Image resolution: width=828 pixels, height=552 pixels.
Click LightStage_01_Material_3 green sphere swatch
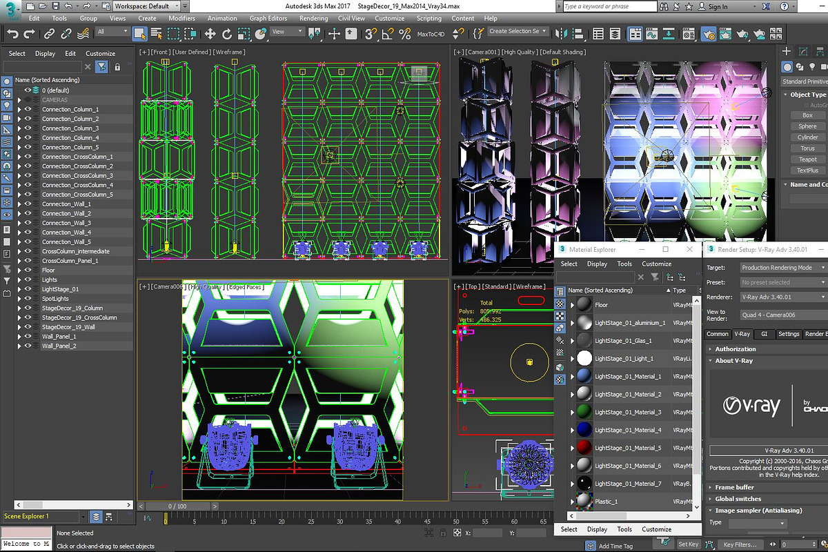584,412
